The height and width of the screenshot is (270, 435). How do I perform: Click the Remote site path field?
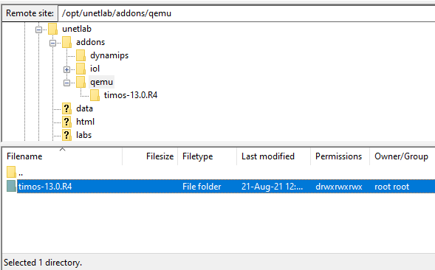247,13
